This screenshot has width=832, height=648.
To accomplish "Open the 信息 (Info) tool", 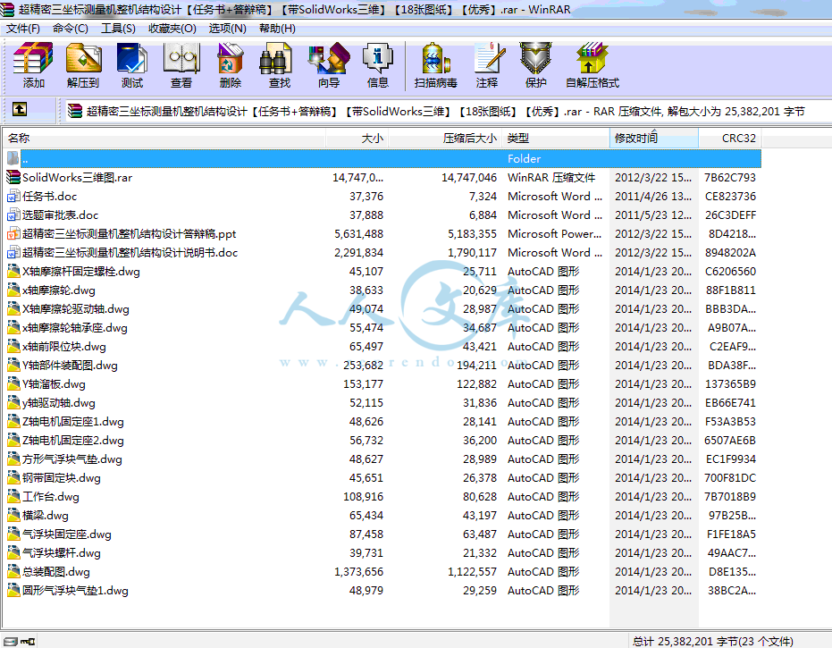I will point(378,58).
